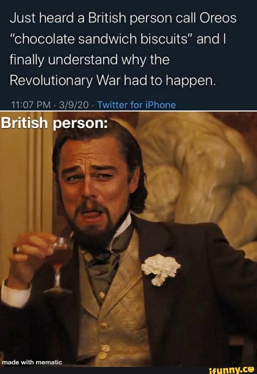Click the line "finally understand why the"
The height and width of the screenshot is (374, 257).
[x=90, y=60]
